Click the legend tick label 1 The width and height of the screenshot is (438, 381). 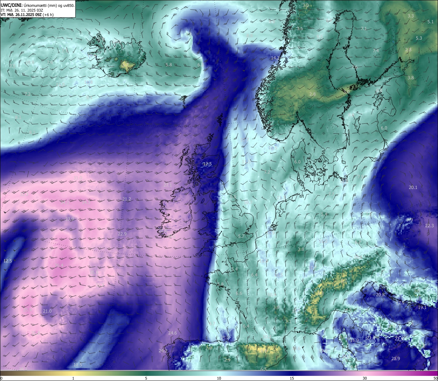73,378
